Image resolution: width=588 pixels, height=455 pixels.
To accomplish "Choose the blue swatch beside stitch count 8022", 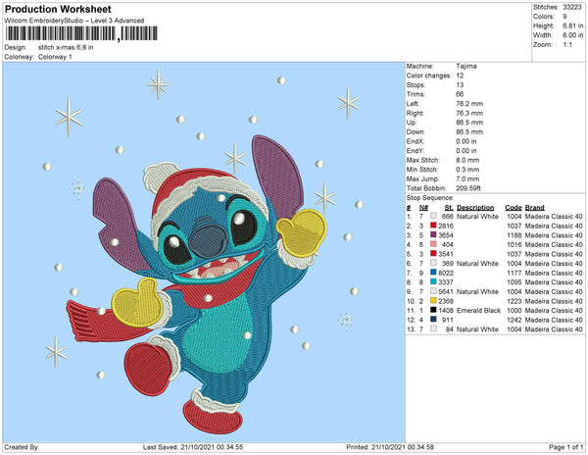I will pos(433,273).
